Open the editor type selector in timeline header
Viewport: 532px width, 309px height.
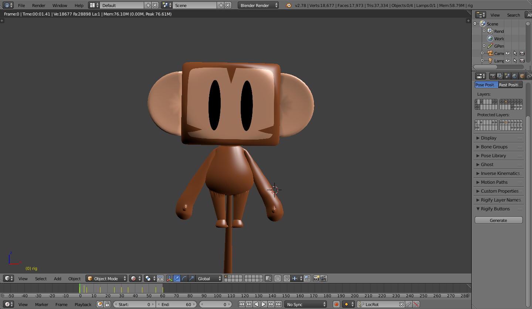click(8, 304)
